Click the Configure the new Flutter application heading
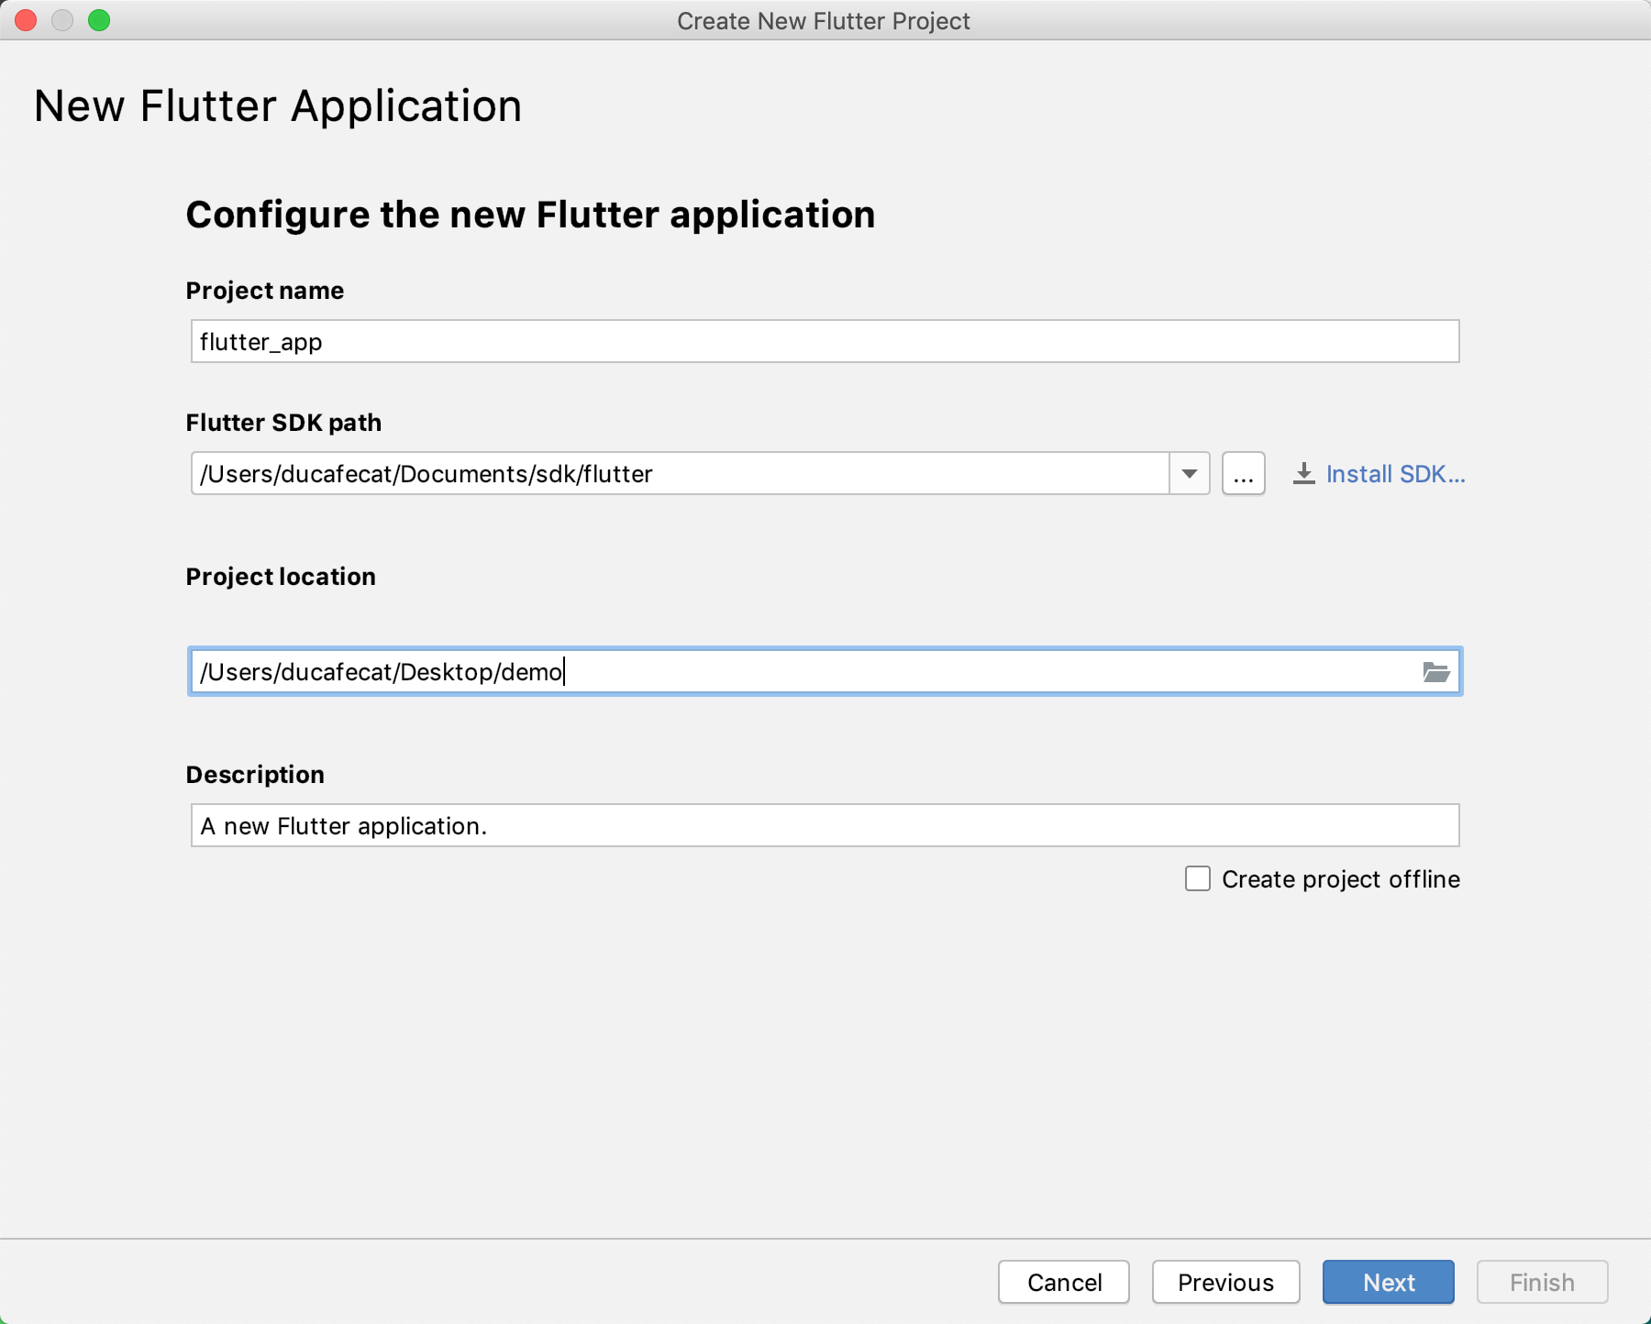The image size is (1651, 1324). coord(530,215)
